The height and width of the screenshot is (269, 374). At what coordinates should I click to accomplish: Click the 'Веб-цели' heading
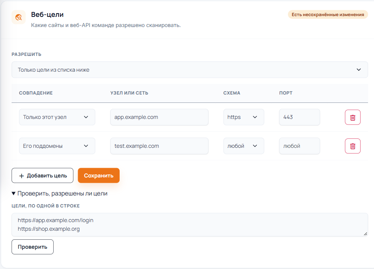pos(47,15)
